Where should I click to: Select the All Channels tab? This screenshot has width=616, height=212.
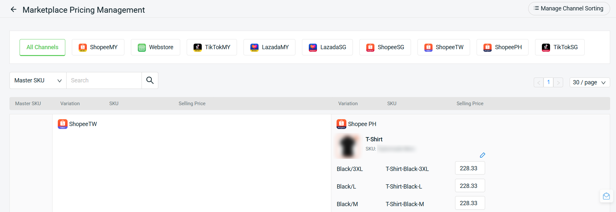click(x=42, y=47)
